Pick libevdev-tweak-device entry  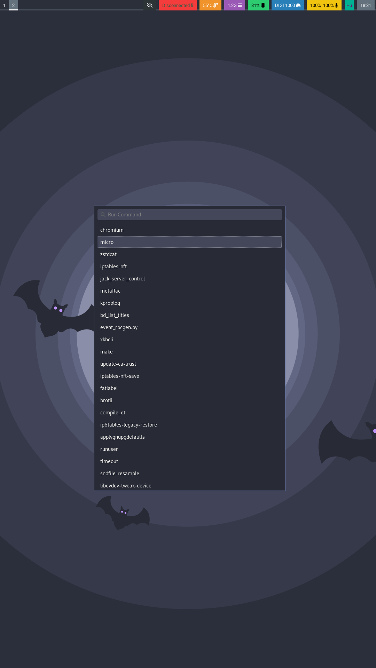(190, 485)
